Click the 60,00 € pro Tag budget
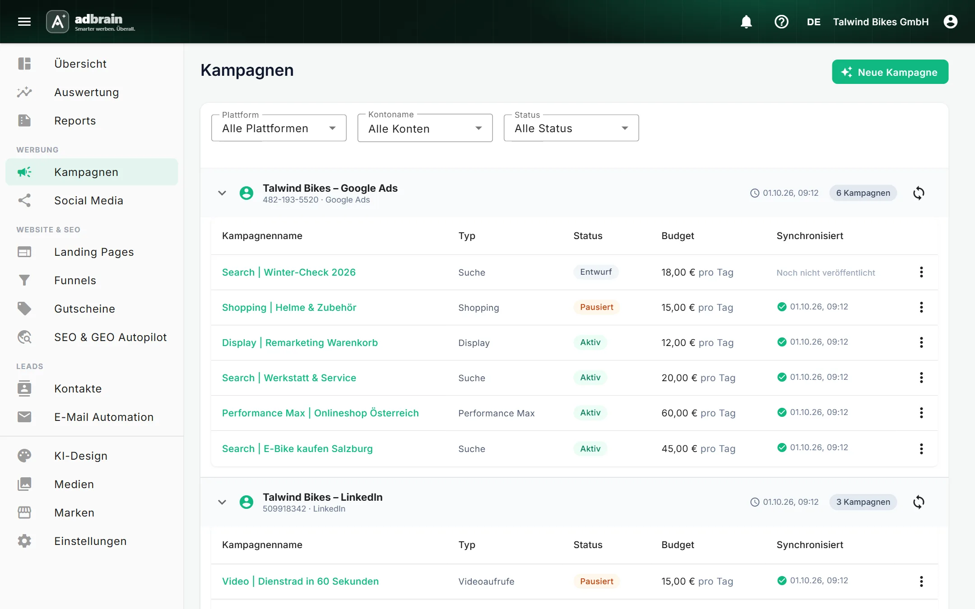This screenshot has height=609, width=975. tap(698, 413)
